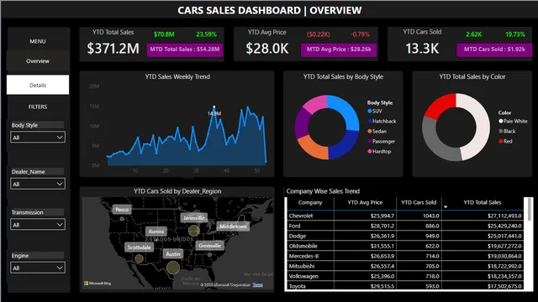The image size is (538, 302).
Task: Click the sort arrow under Cars Sold header
Action: (446, 207)
